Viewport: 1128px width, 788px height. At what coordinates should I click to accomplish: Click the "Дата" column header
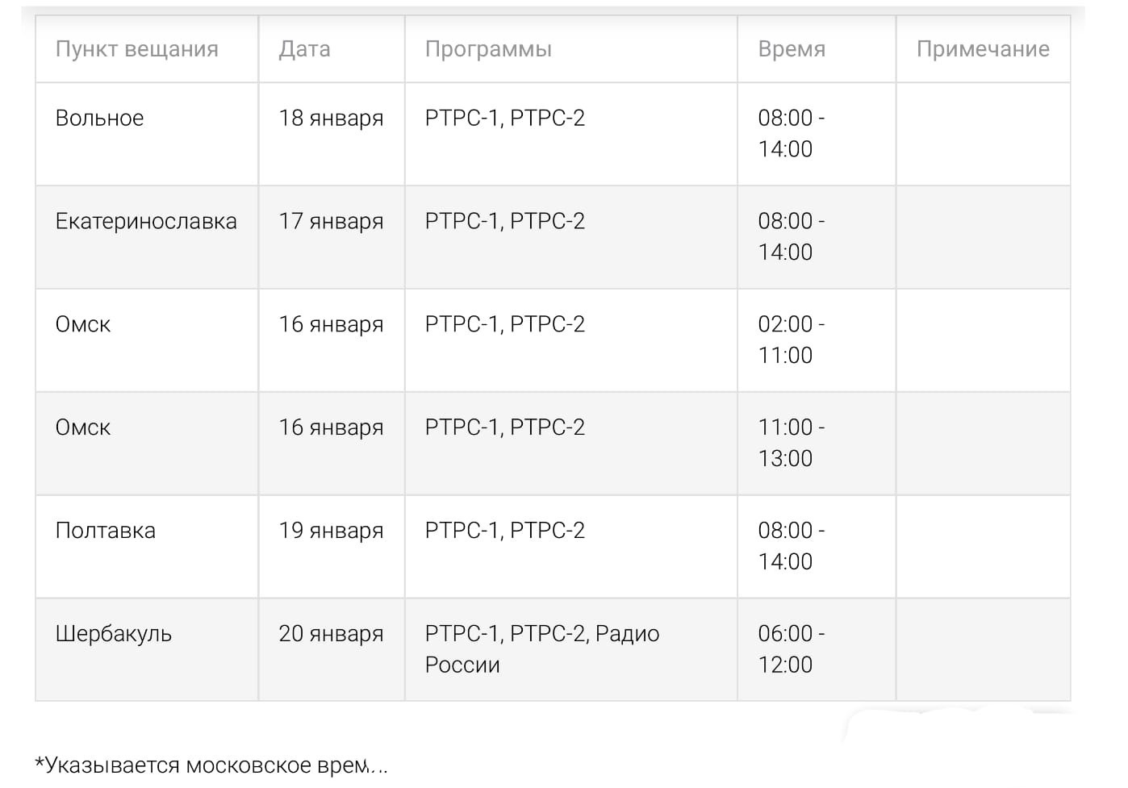(304, 49)
